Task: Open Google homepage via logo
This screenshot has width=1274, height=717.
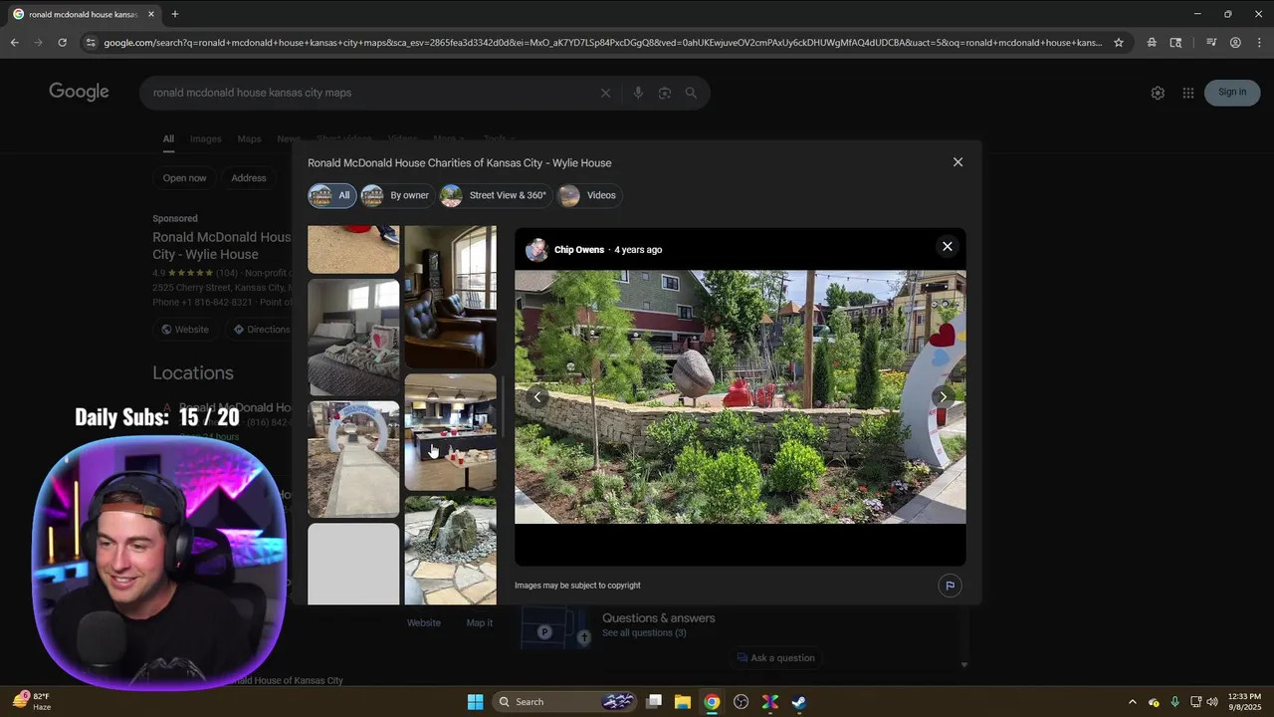Action: (79, 92)
